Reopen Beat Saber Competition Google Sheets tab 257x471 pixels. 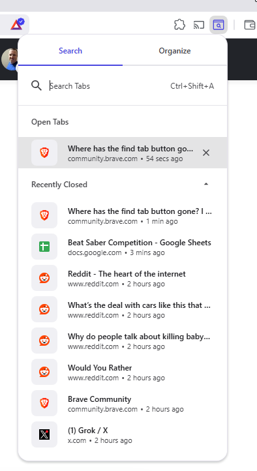(123, 247)
